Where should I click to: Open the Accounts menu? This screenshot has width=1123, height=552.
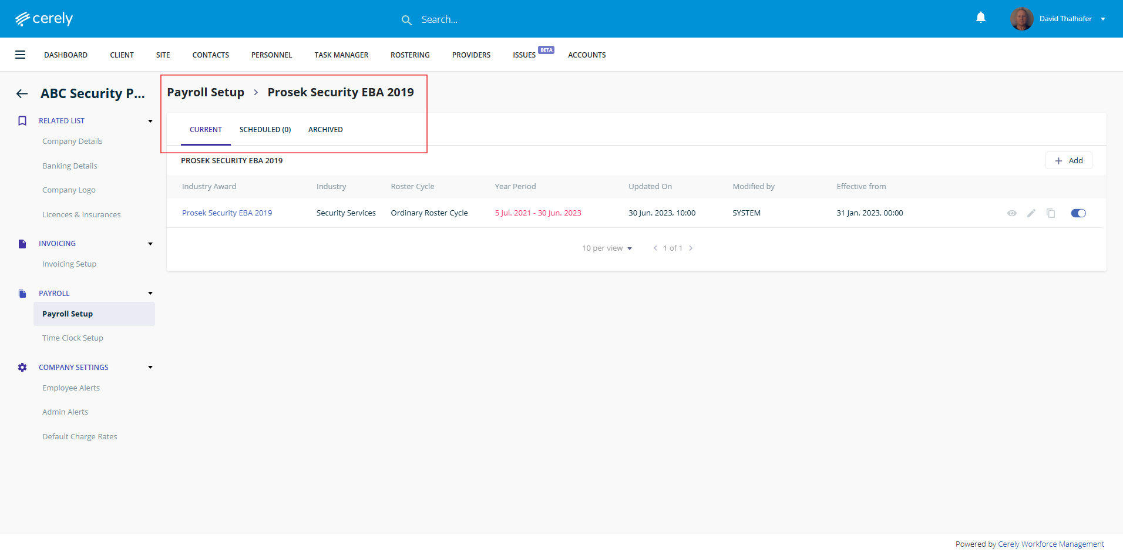point(587,55)
